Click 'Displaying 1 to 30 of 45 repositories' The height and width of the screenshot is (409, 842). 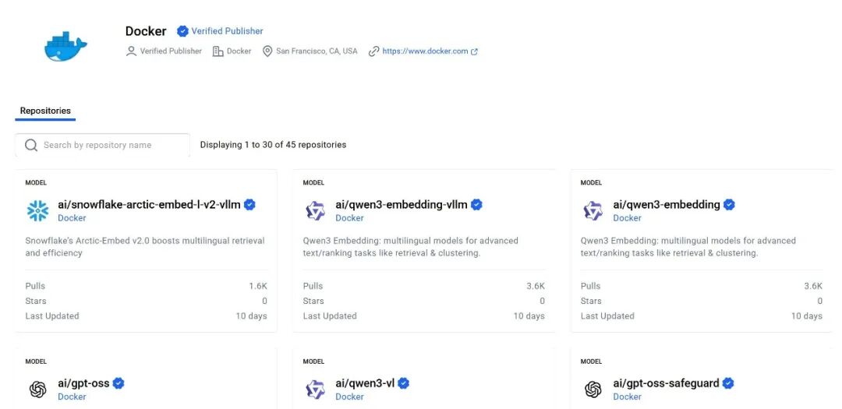point(274,145)
